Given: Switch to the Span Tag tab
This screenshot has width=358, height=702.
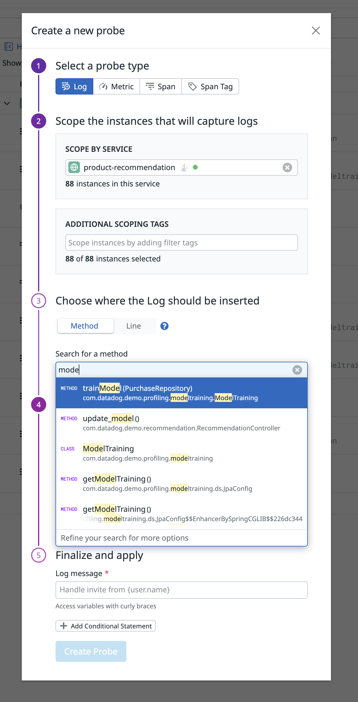Looking at the screenshot, I should click(x=210, y=86).
